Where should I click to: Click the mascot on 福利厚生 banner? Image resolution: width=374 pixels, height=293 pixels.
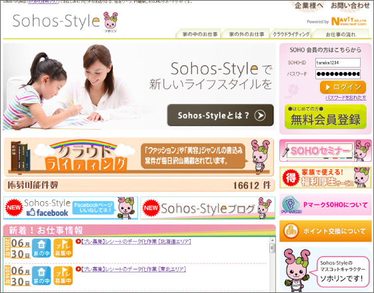point(361,178)
